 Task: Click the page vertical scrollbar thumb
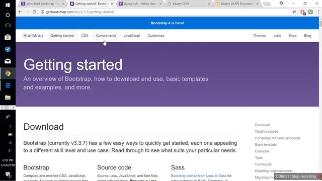point(320,24)
